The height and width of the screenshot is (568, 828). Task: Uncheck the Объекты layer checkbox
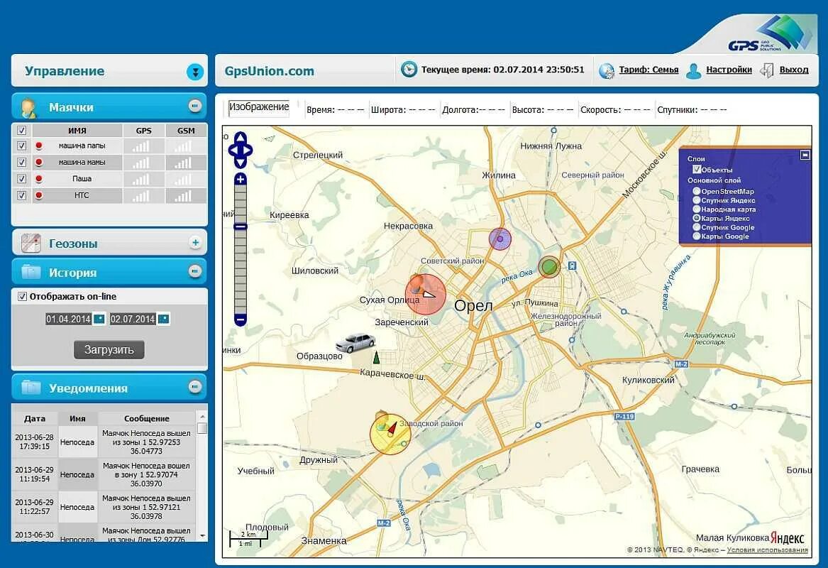pos(695,170)
